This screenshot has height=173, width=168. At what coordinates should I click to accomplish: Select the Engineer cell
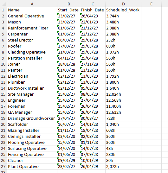[32, 100]
